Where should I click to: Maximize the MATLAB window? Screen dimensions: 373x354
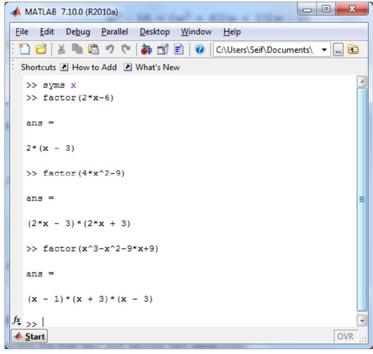click(x=326, y=9)
